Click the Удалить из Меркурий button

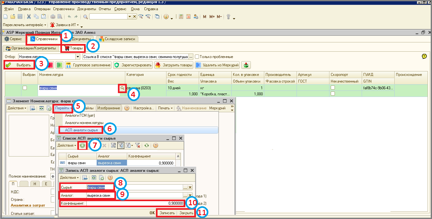[217, 65]
